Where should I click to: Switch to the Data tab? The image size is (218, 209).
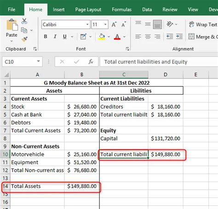(x=147, y=10)
